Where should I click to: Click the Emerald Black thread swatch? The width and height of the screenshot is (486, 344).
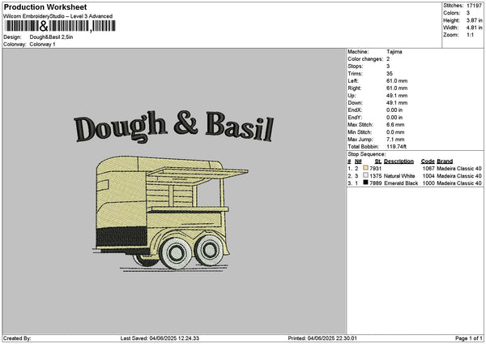(x=365, y=183)
